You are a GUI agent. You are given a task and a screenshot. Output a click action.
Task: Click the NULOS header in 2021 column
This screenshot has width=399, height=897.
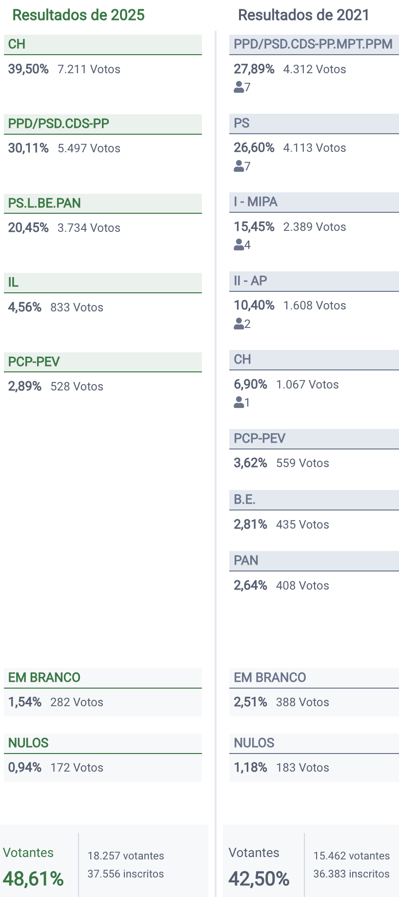pos(314,743)
